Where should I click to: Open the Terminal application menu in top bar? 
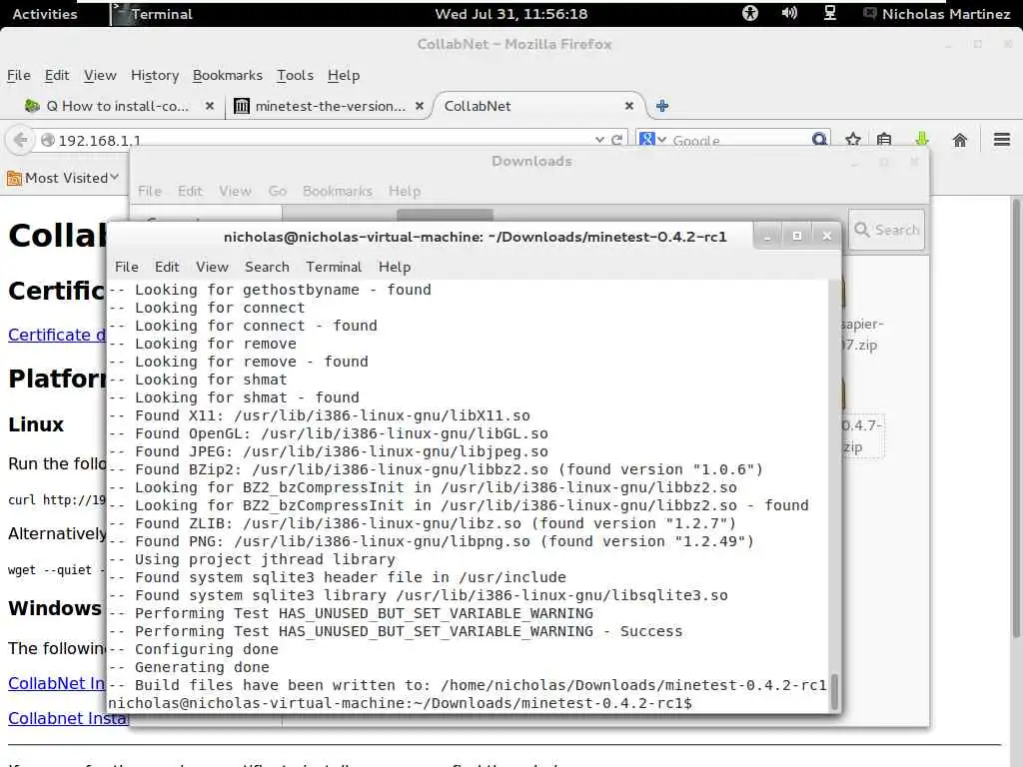(x=153, y=14)
